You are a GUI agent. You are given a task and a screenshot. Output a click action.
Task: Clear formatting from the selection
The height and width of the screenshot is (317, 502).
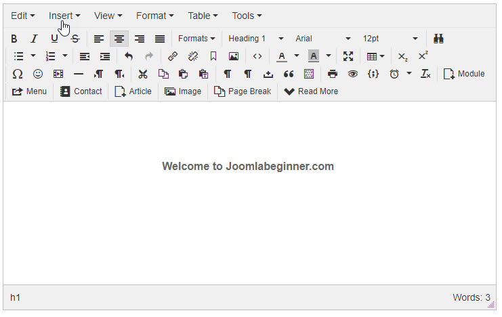coord(425,74)
